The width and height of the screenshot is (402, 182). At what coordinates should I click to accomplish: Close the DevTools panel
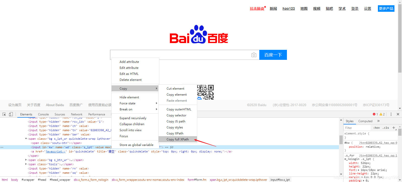(398, 114)
